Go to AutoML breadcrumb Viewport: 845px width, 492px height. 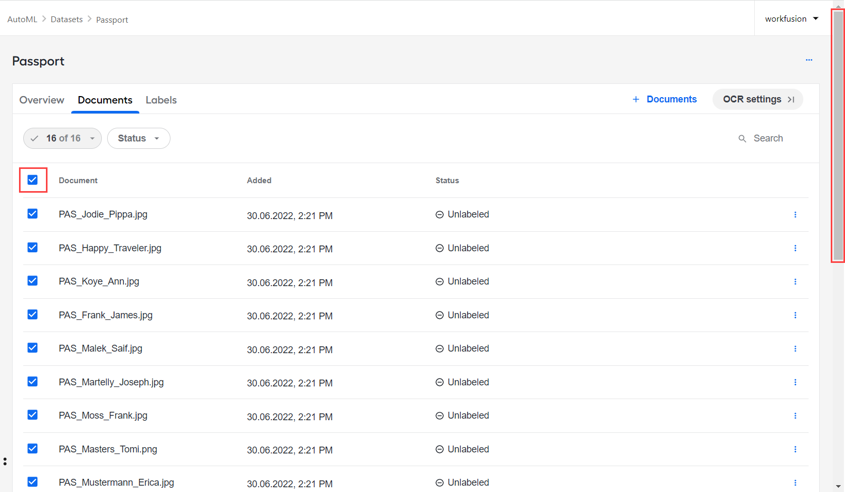tap(22, 20)
